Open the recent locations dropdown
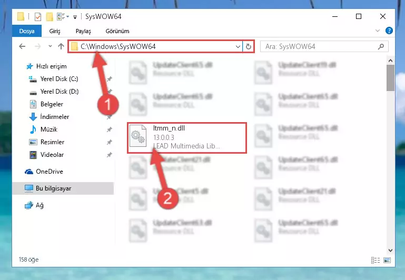The image size is (405, 280). pos(50,46)
